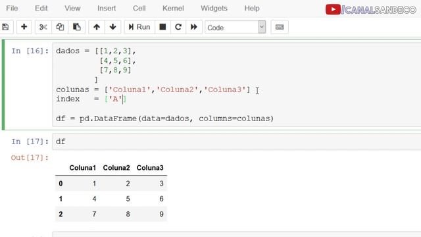
Task: Click row index 2 in output table
Action: (x=61, y=214)
